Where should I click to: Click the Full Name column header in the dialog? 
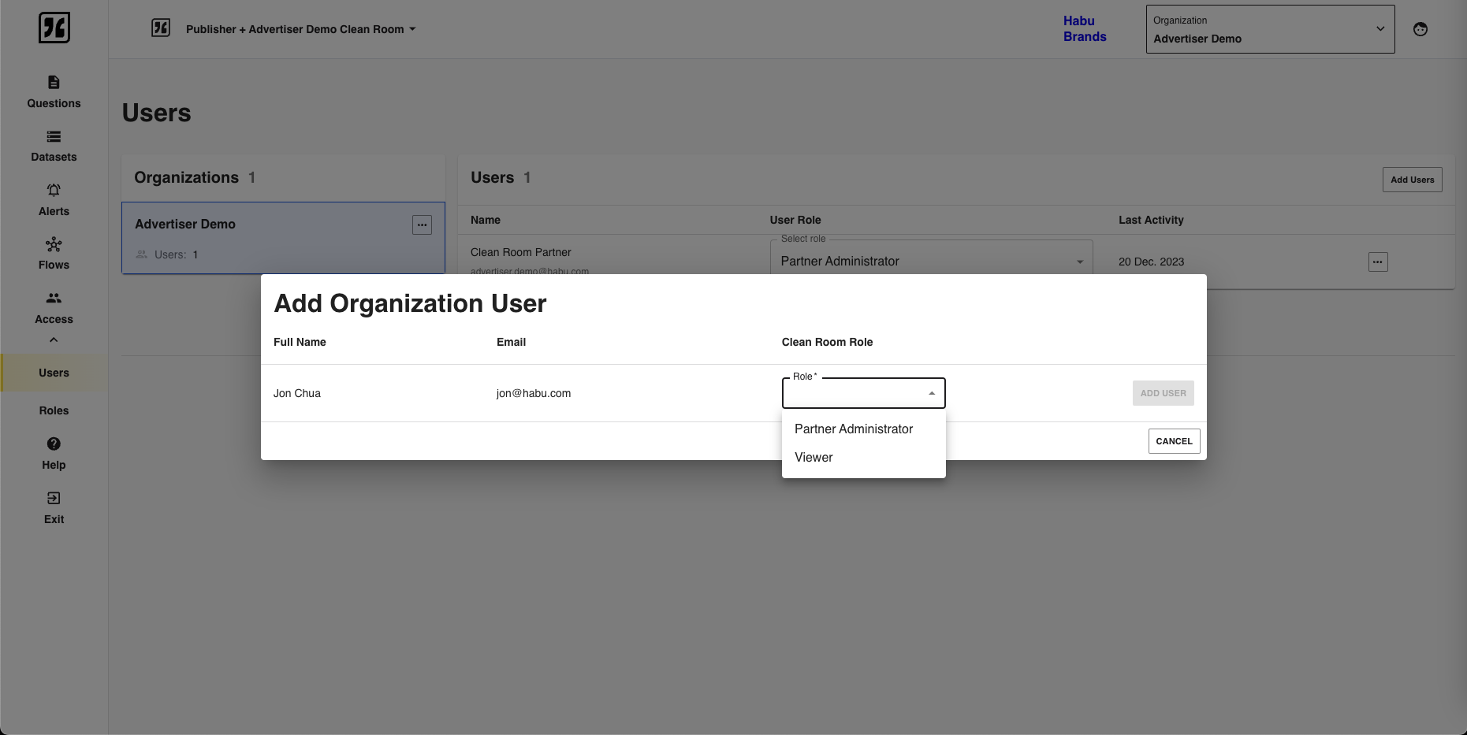tap(300, 342)
